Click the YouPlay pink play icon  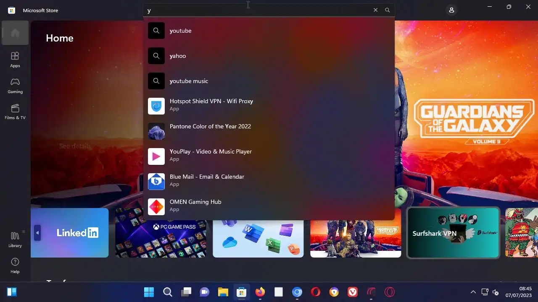pyautogui.click(x=156, y=156)
